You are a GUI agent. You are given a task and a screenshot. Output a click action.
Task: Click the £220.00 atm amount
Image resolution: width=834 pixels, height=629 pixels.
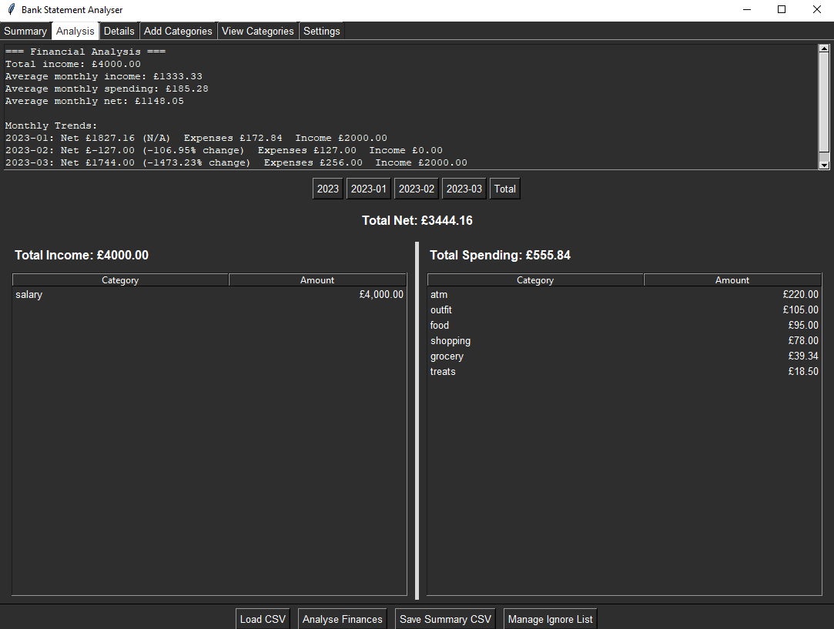pyautogui.click(x=800, y=295)
